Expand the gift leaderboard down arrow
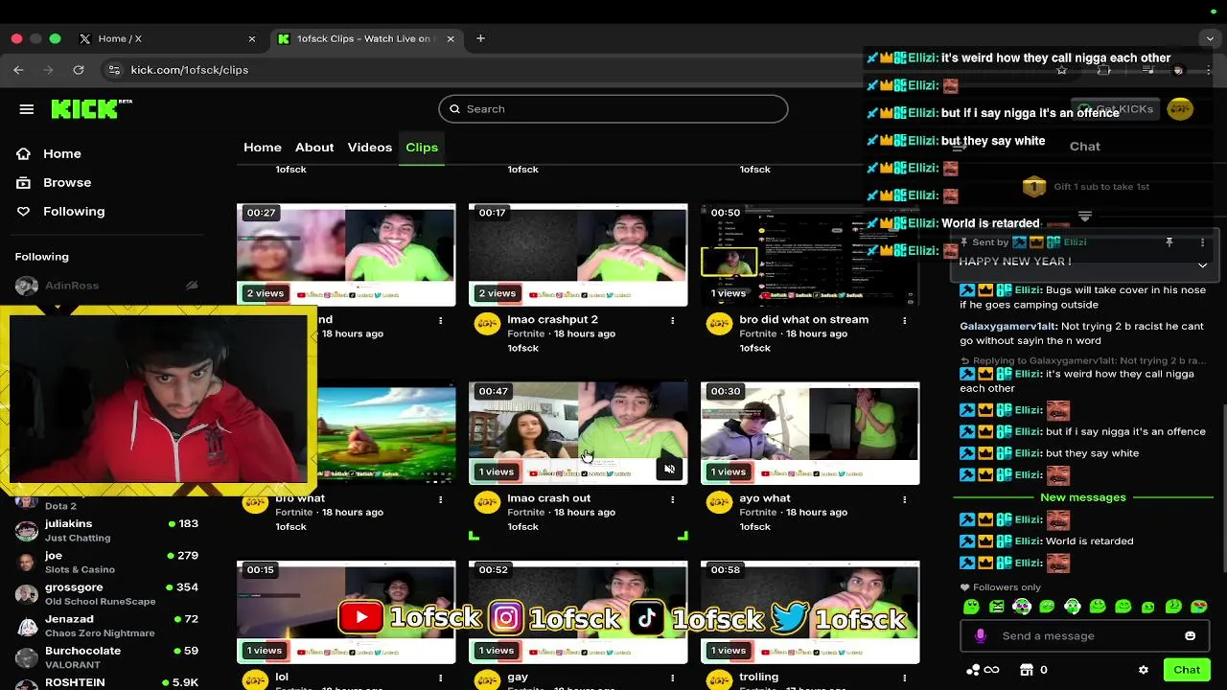Screen dimensions: 1227x690 [1084, 217]
